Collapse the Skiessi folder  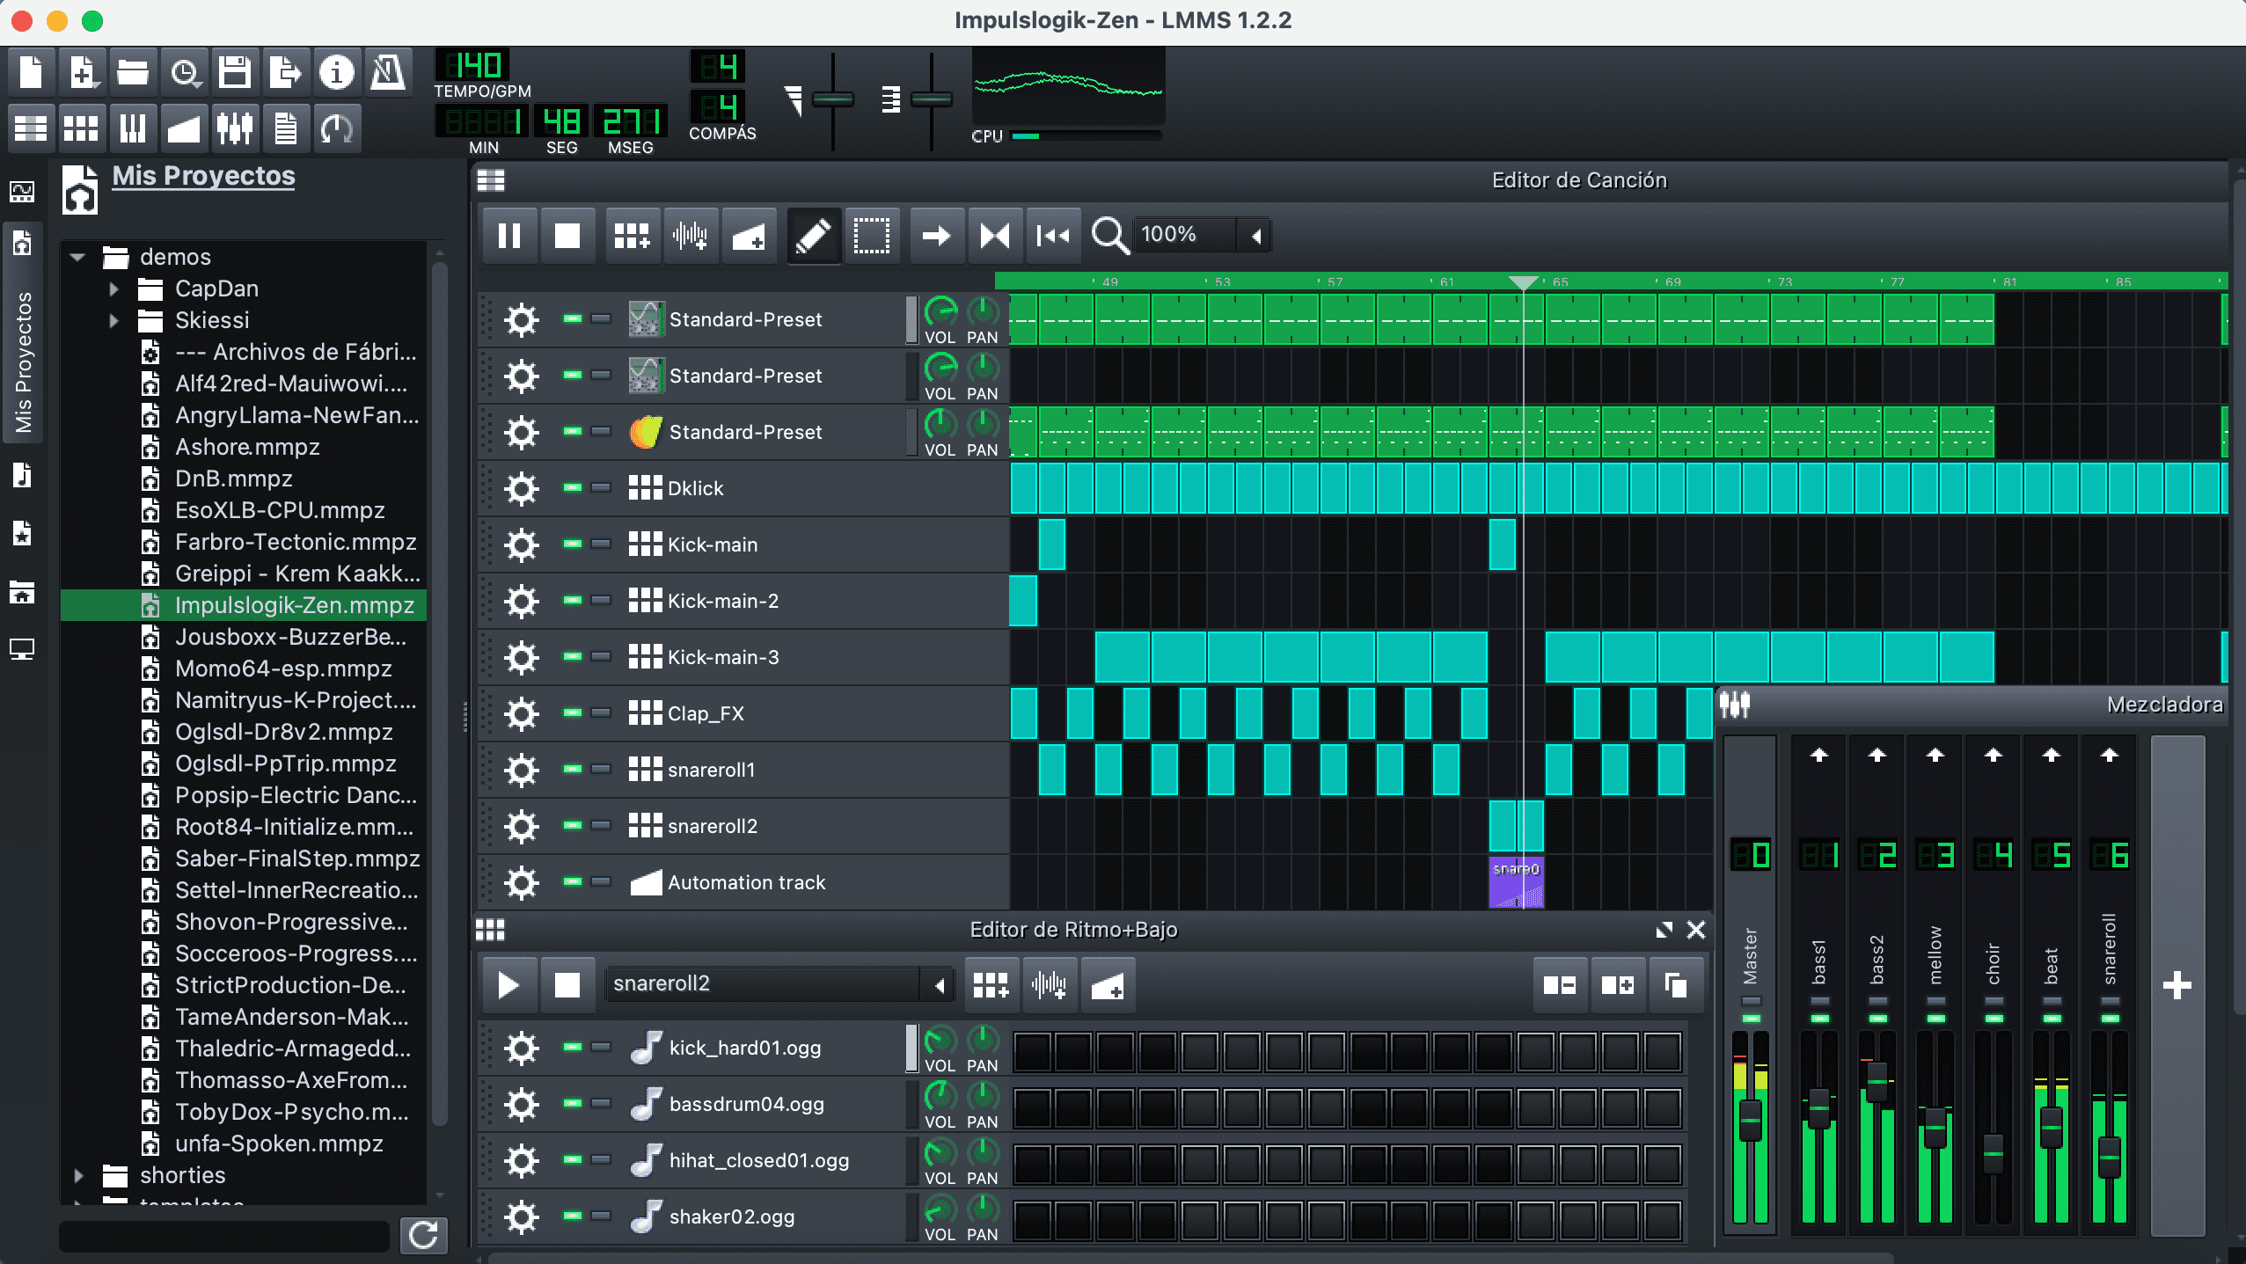[x=115, y=320]
